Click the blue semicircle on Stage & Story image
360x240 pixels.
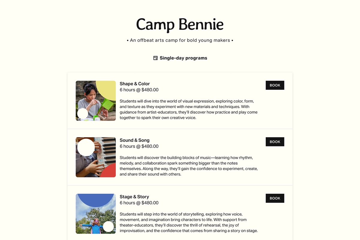click(x=96, y=199)
